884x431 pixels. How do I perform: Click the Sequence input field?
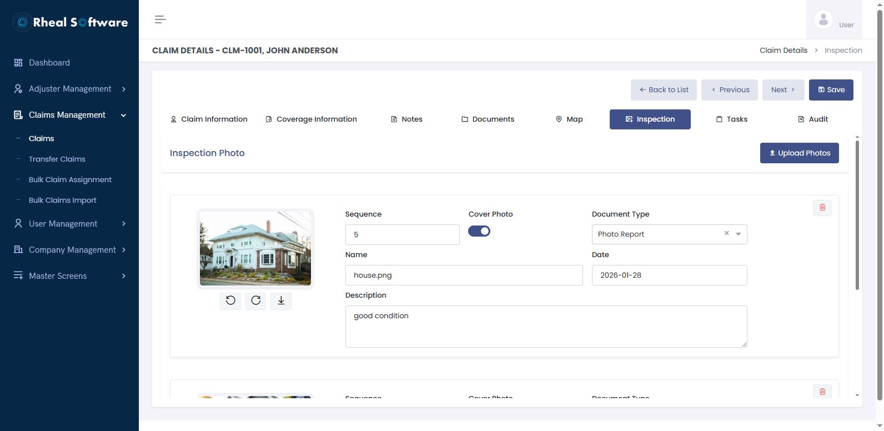point(403,234)
